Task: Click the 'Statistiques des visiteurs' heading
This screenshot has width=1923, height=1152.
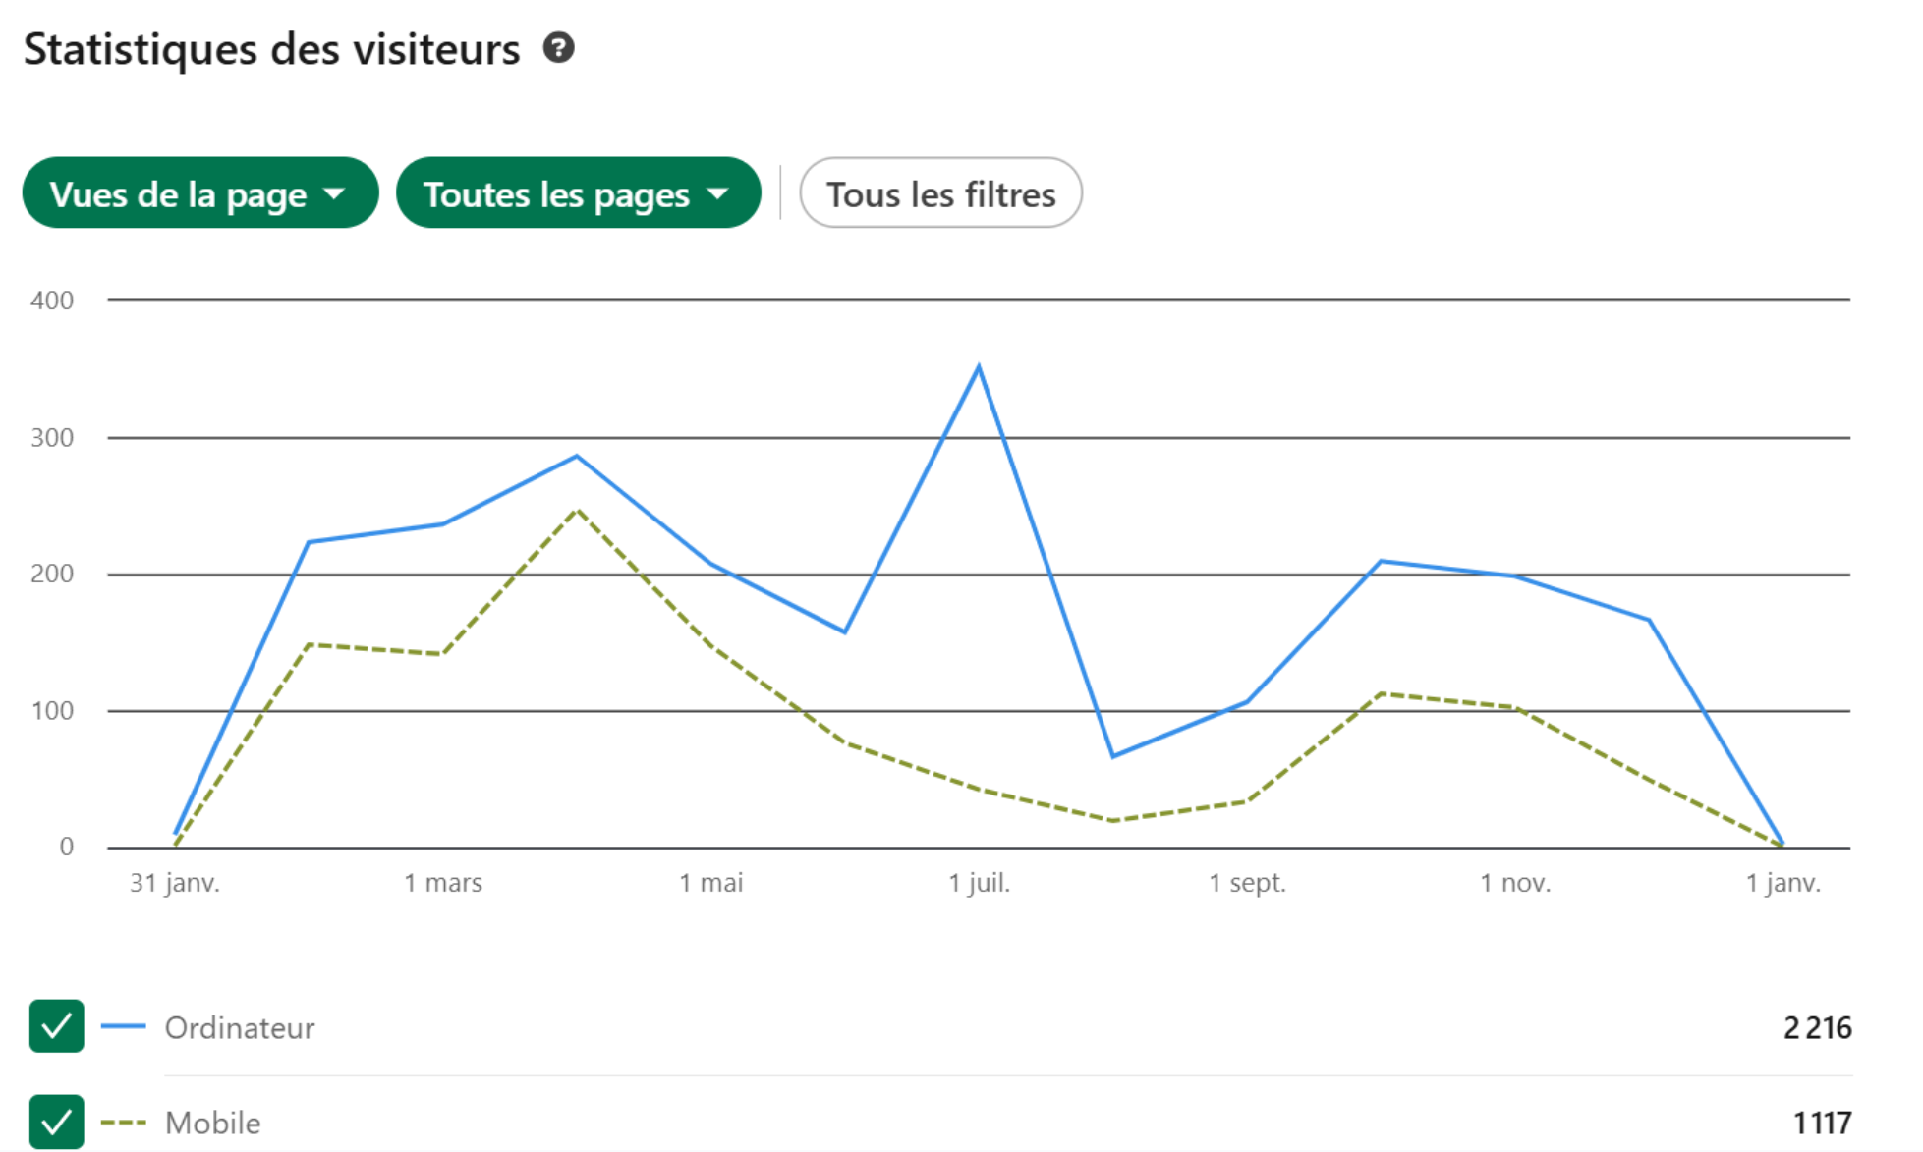Action: coord(272,49)
